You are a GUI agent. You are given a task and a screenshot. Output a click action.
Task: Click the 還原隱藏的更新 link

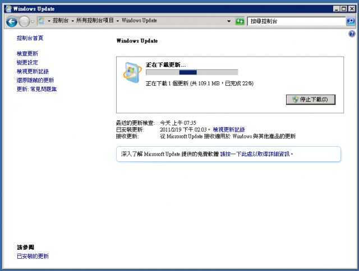pyautogui.click(x=35, y=80)
